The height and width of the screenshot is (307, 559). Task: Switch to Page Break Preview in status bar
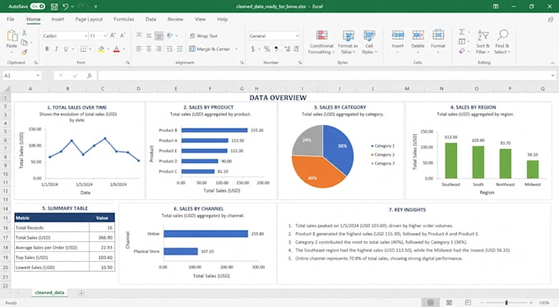pyautogui.click(x=468, y=303)
